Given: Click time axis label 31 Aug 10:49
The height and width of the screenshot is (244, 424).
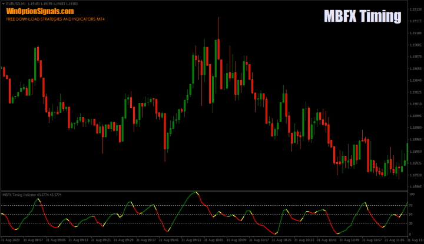Looking at the screenshot, I should tap(349, 240).
